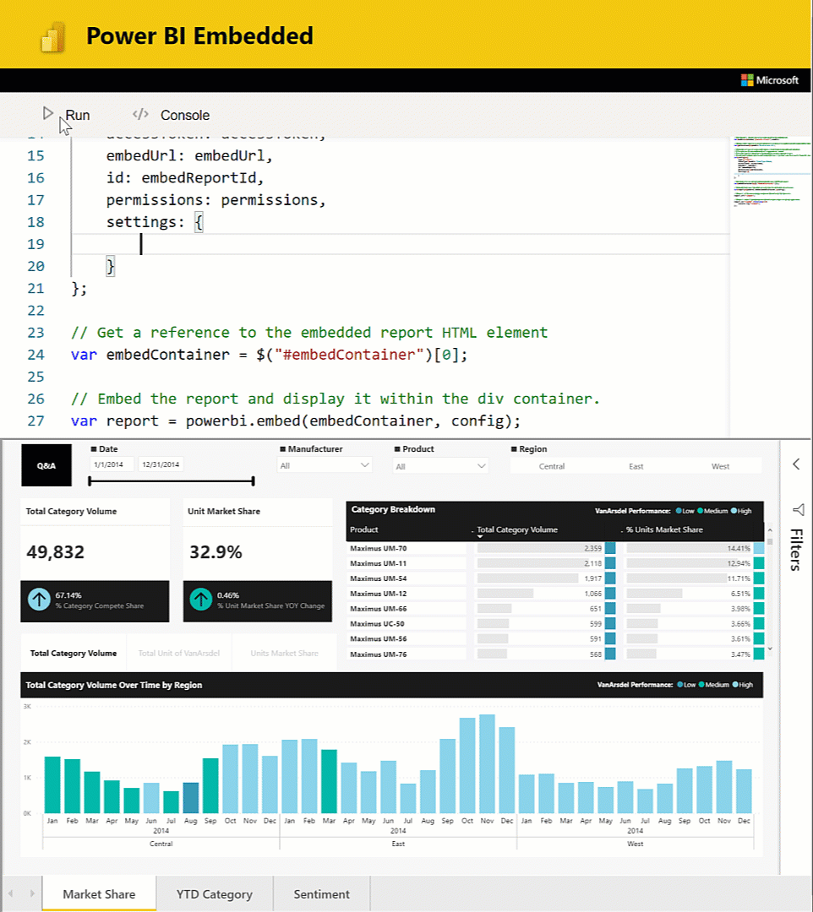813x912 pixels.
Task: Click right handle of Date range slider
Action: coord(253,481)
